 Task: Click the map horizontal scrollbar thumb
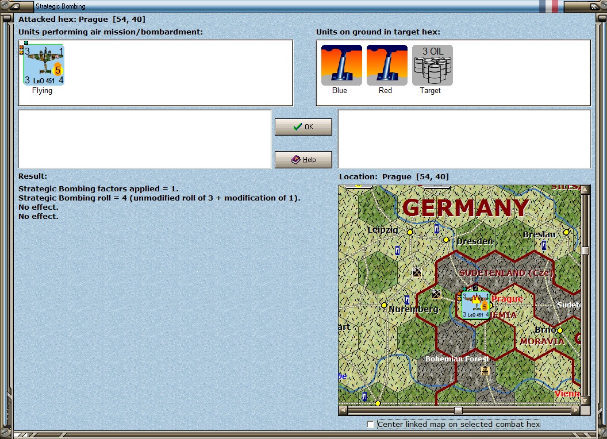click(x=458, y=410)
